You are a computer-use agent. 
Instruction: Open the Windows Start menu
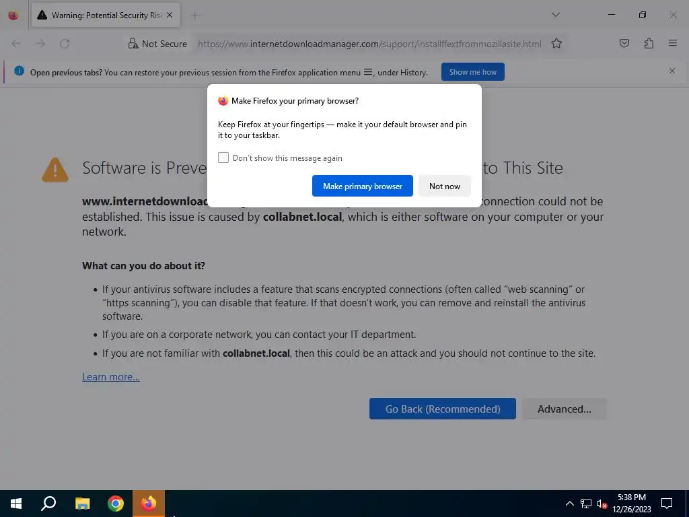pos(16,504)
